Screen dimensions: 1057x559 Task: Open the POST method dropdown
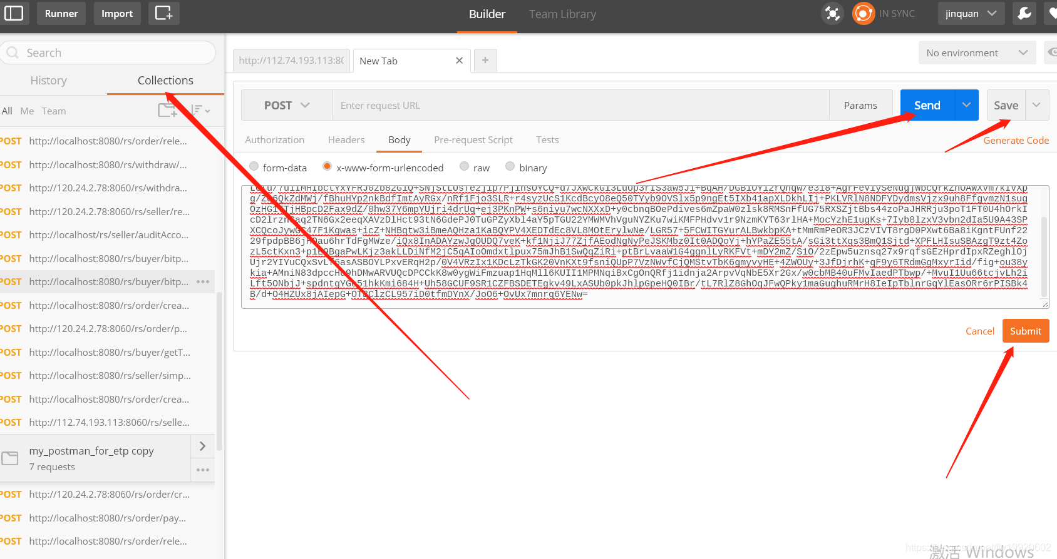pyautogui.click(x=287, y=105)
